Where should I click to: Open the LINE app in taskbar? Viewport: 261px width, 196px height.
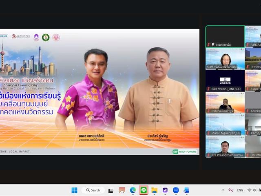(144, 190)
